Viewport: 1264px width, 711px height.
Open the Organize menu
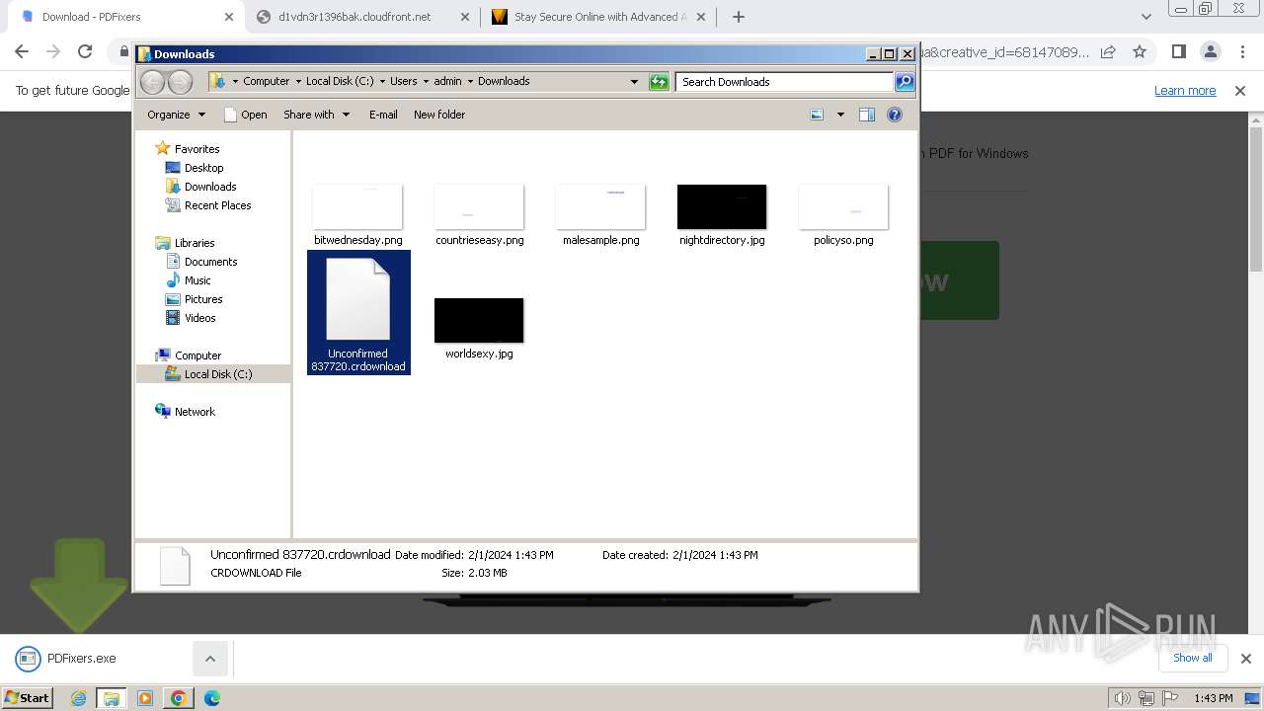pos(176,115)
